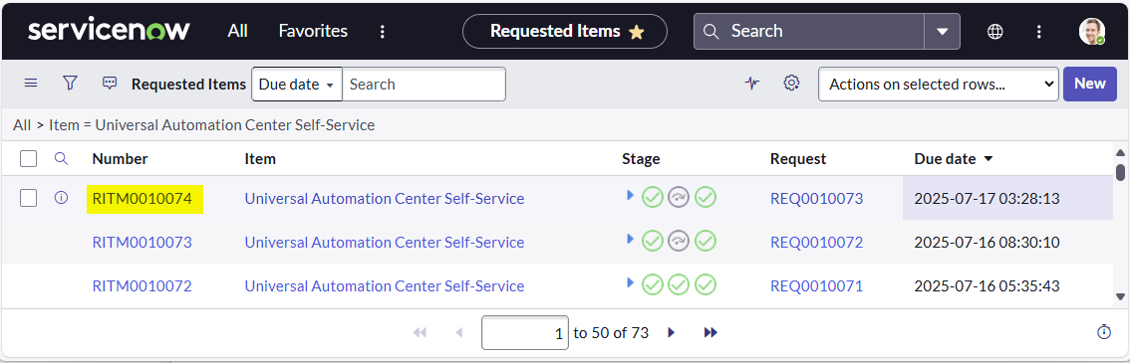Open the navigation more-options menu next to Favorites
This screenshot has height=363, width=1130.
click(383, 32)
